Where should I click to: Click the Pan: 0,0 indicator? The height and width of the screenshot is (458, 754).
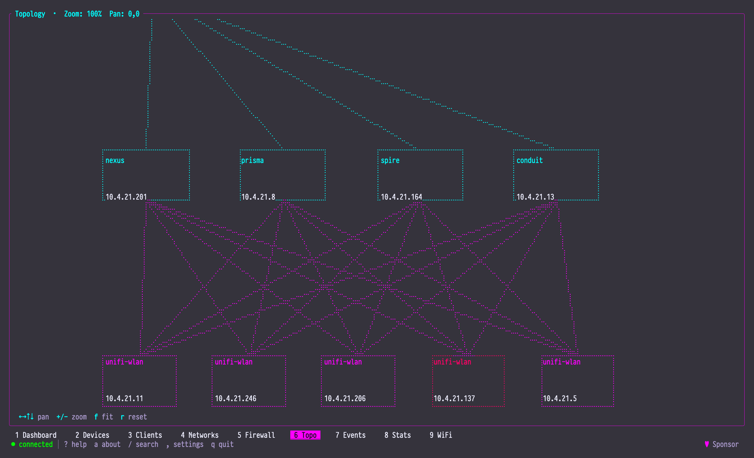coord(124,14)
